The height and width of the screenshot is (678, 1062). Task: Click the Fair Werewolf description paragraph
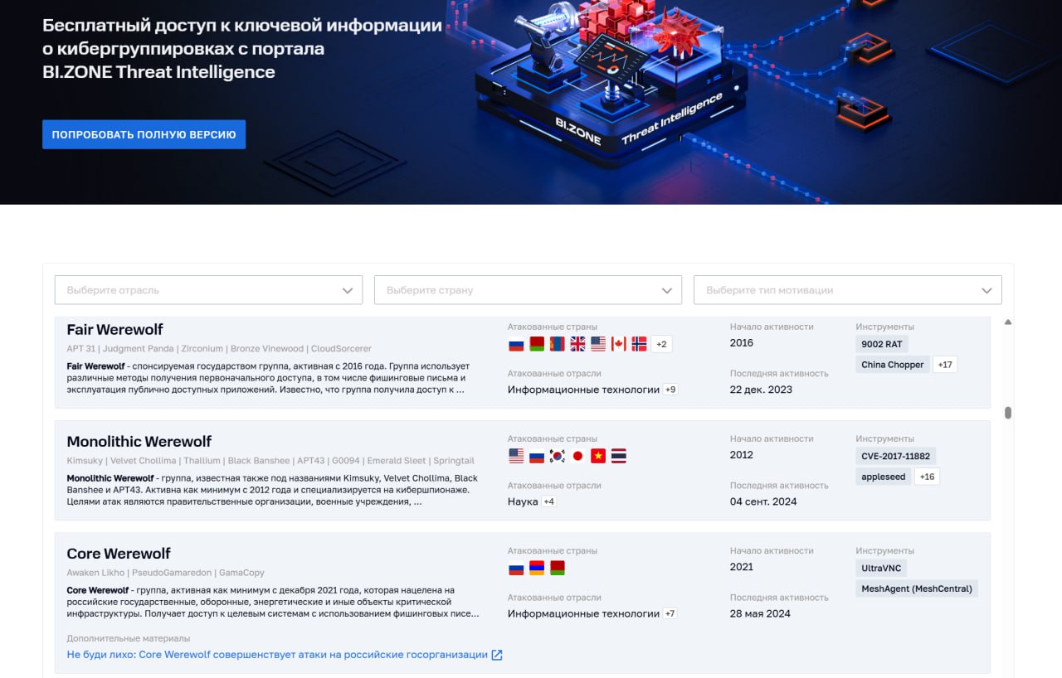tap(269, 377)
